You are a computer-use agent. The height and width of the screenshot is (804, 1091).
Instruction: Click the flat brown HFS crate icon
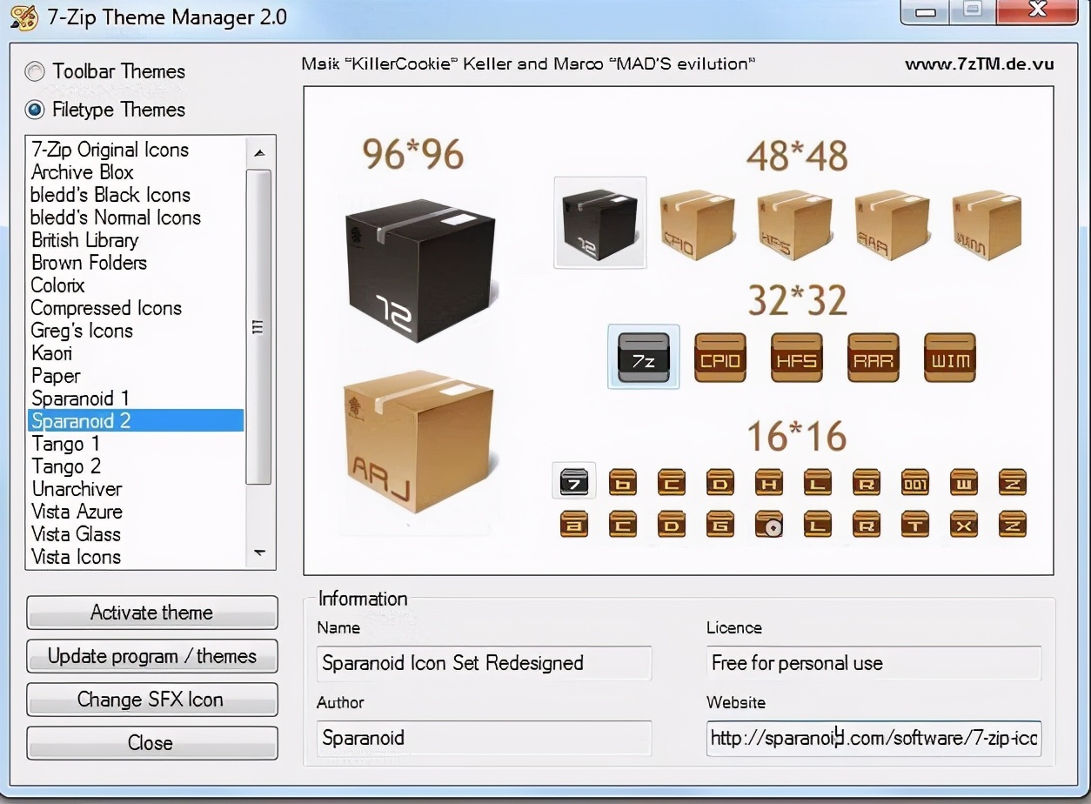coord(797,358)
